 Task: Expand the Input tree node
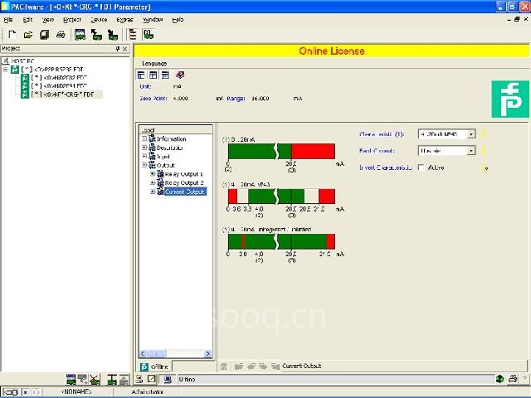144,157
